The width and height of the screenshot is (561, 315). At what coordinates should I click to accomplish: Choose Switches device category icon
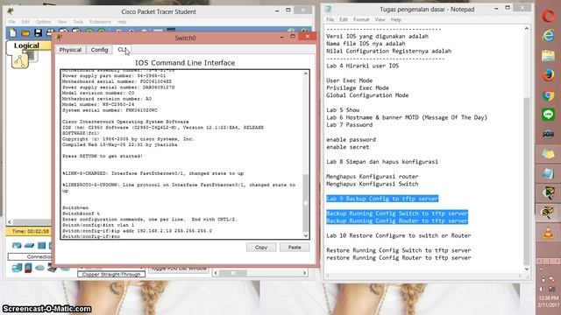click(x=29, y=245)
